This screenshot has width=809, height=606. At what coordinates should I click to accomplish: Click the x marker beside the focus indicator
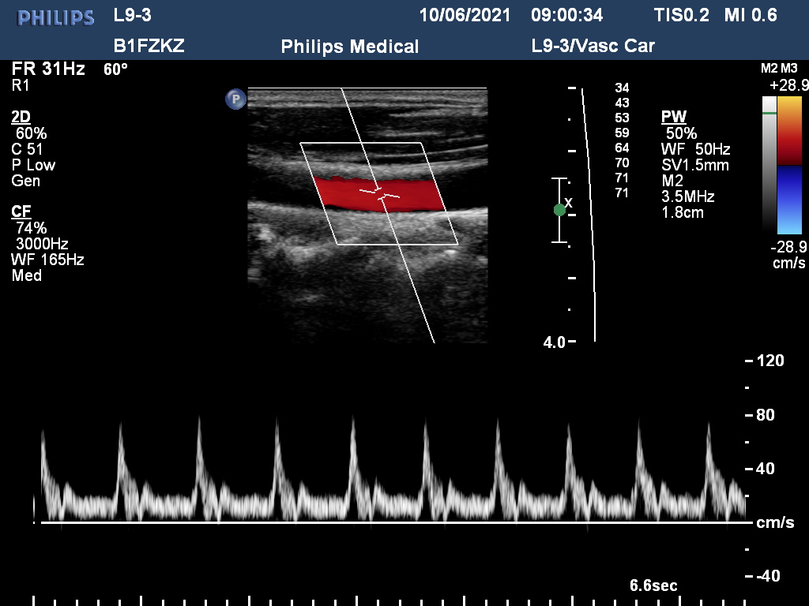click(568, 200)
